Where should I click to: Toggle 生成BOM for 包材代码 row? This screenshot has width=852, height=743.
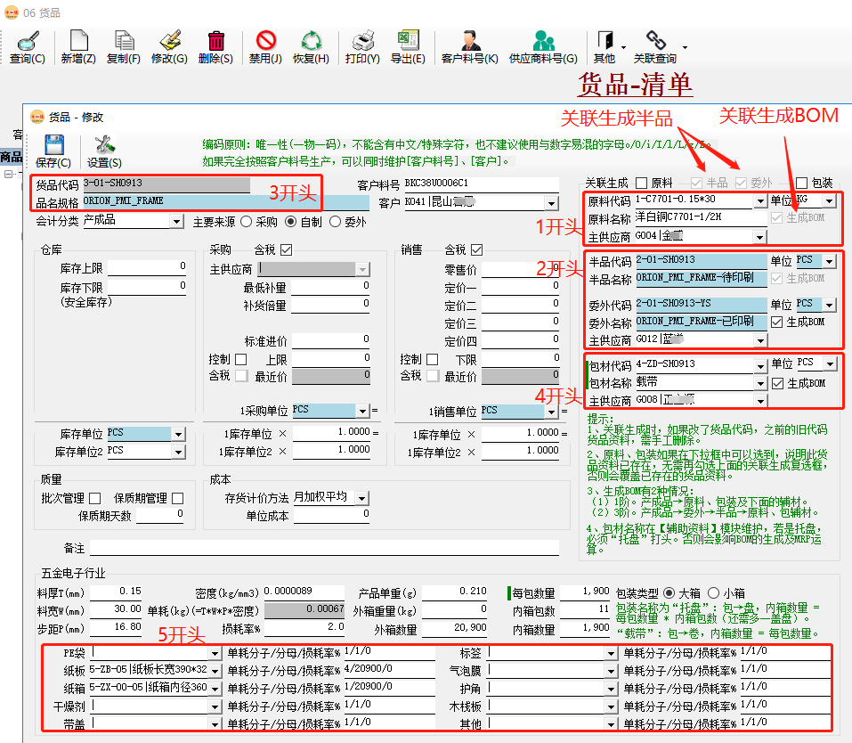point(777,383)
